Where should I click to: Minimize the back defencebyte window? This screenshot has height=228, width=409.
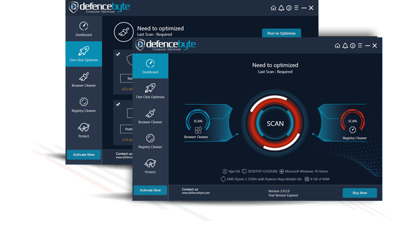[304, 8]
